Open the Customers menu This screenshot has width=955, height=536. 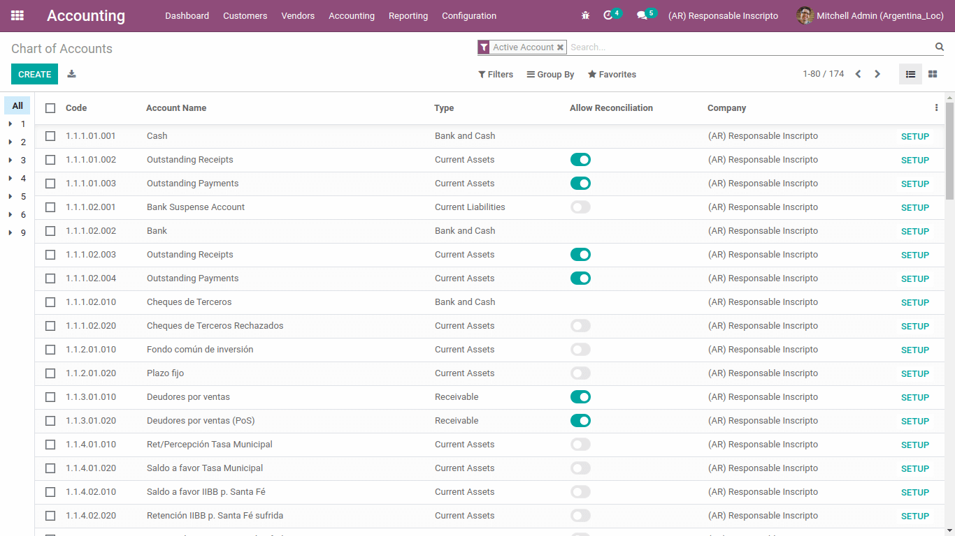click(x=245, y=16)
